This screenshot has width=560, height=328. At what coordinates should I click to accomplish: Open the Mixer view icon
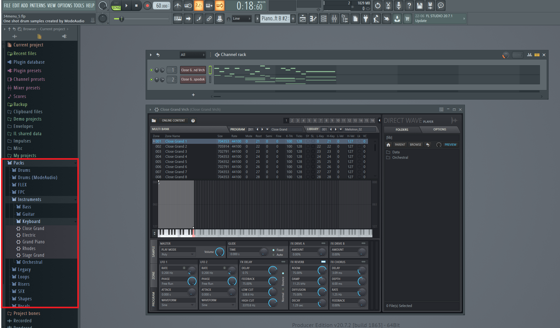[334, 19]
